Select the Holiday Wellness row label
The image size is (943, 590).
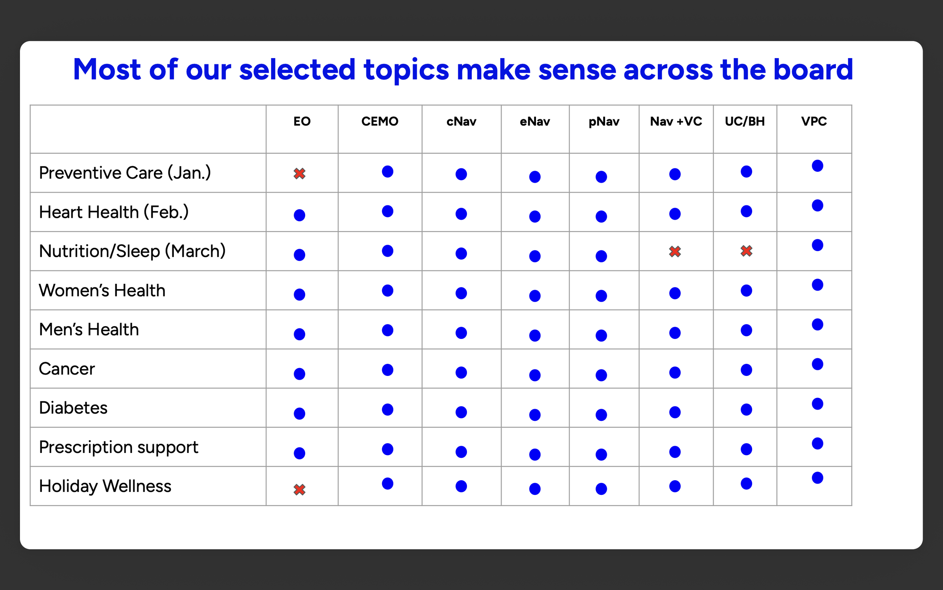pos(105,486)
